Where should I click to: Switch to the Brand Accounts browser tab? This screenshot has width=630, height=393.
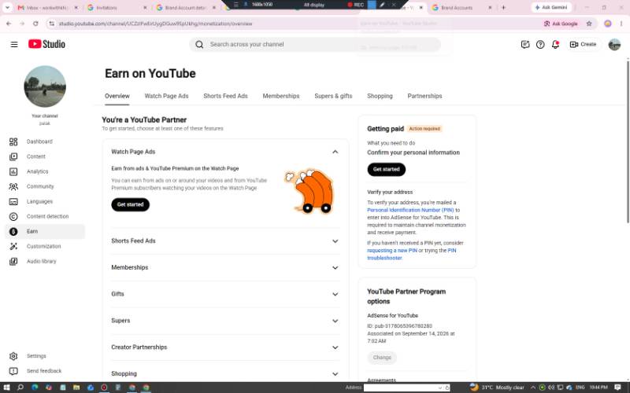461,8
